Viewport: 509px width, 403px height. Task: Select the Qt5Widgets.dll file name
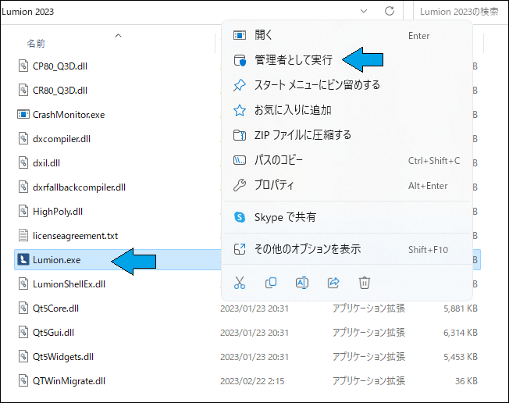pos(63,357)
